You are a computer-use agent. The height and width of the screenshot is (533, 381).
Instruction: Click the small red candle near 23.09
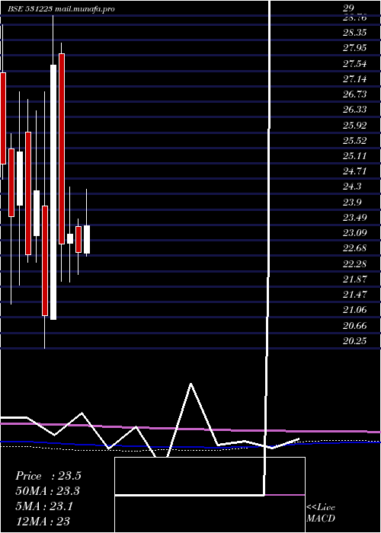78,239
